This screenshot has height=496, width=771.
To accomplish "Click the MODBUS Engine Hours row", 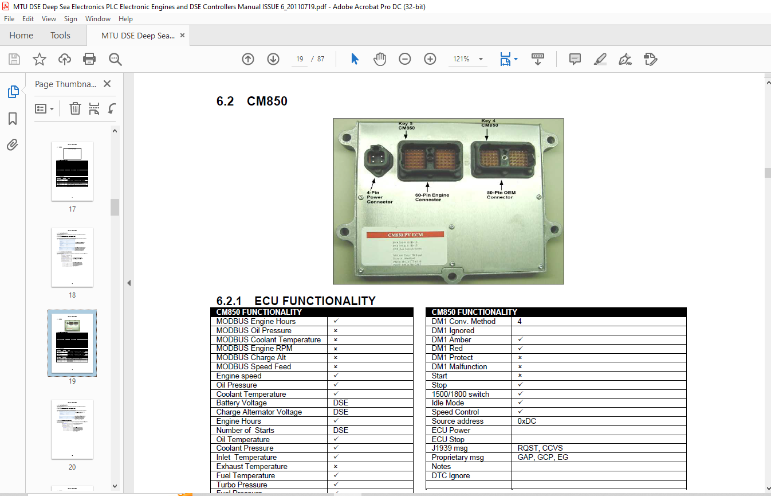I will (312, 322).
